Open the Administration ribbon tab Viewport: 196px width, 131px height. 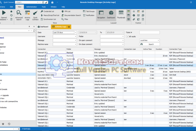32,7
